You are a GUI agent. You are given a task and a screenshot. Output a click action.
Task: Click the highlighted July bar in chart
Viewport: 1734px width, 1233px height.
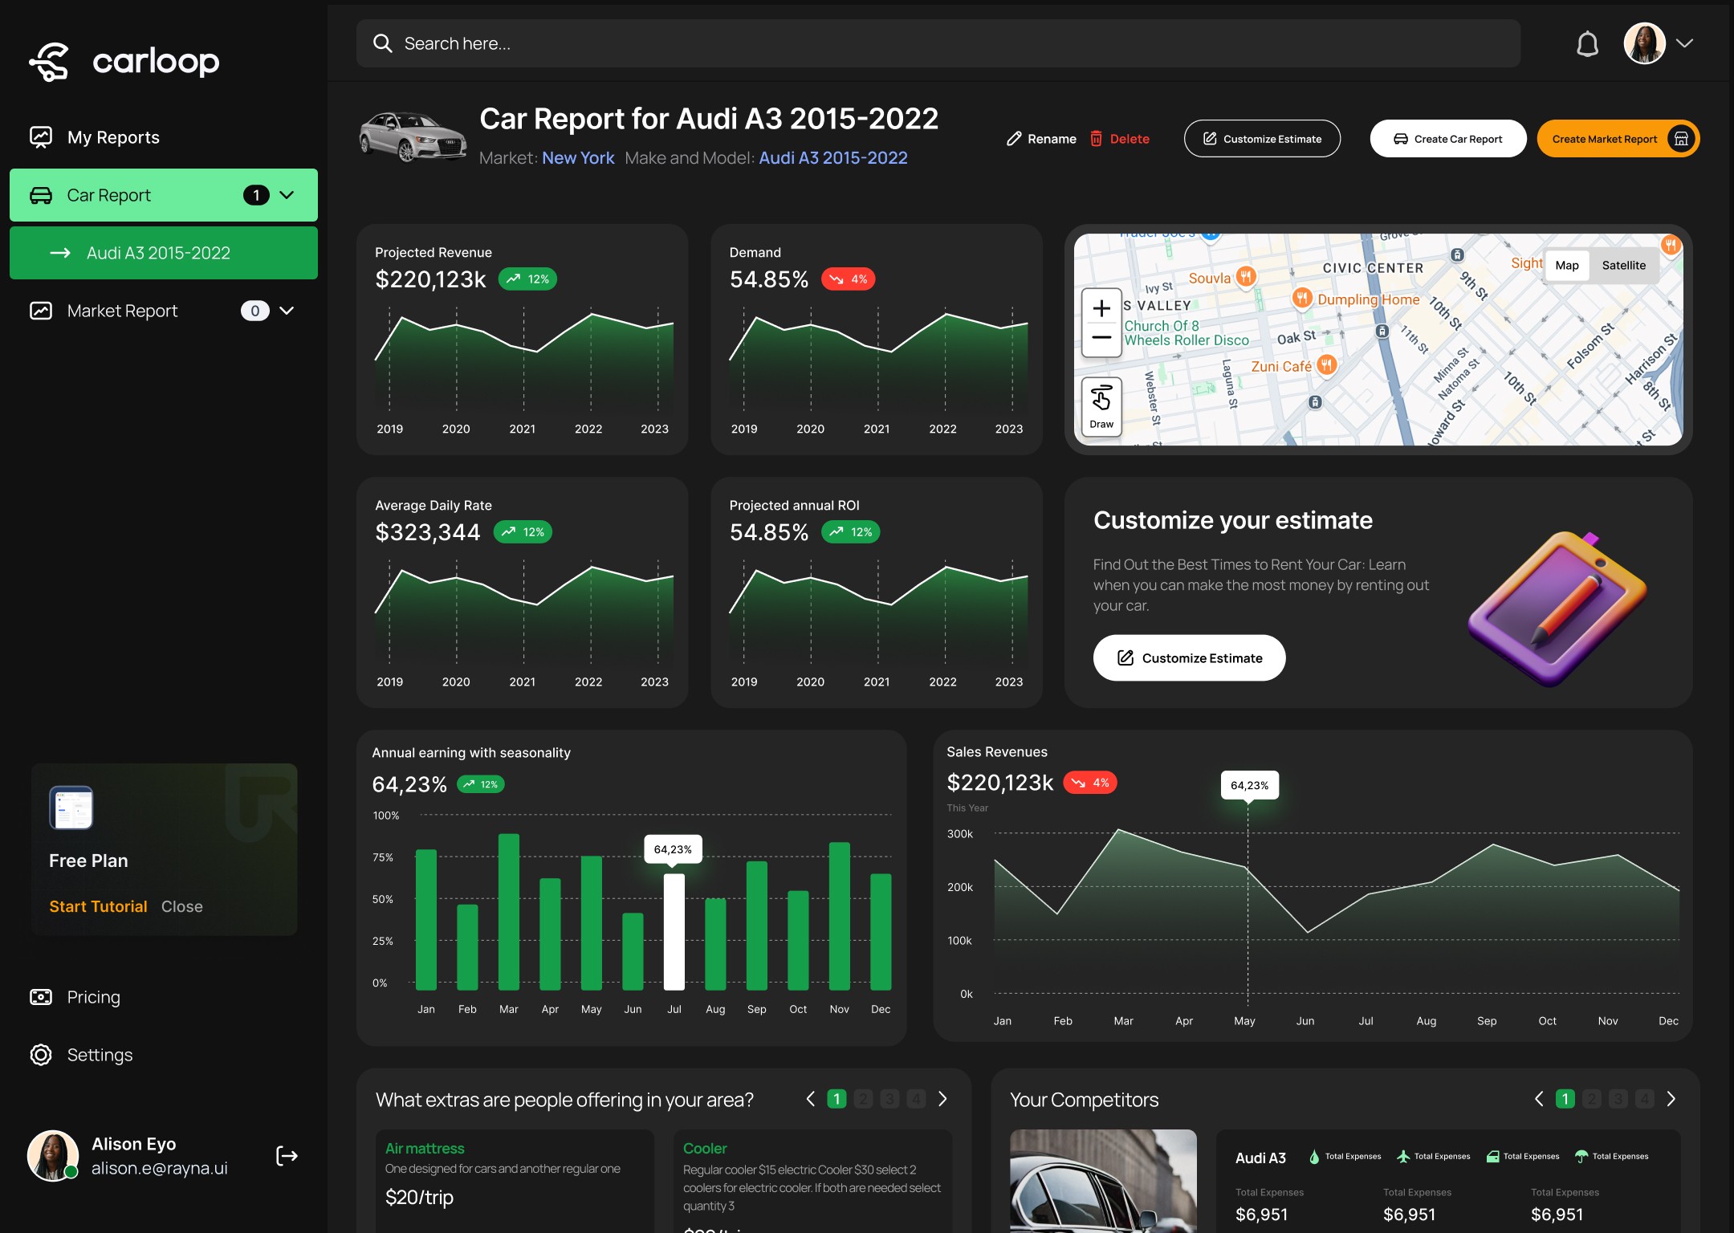point(674,931)
